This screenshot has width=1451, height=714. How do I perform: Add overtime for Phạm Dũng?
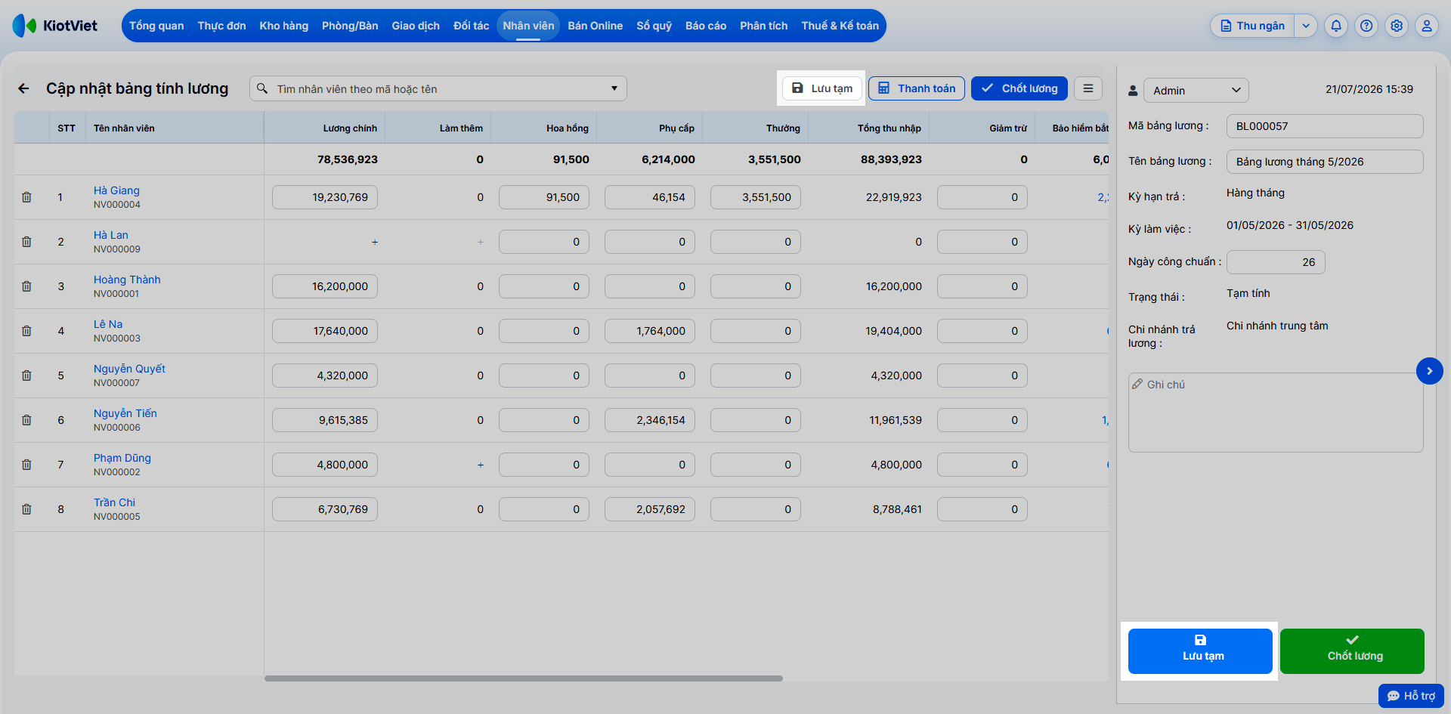click(x=481, y=465)
